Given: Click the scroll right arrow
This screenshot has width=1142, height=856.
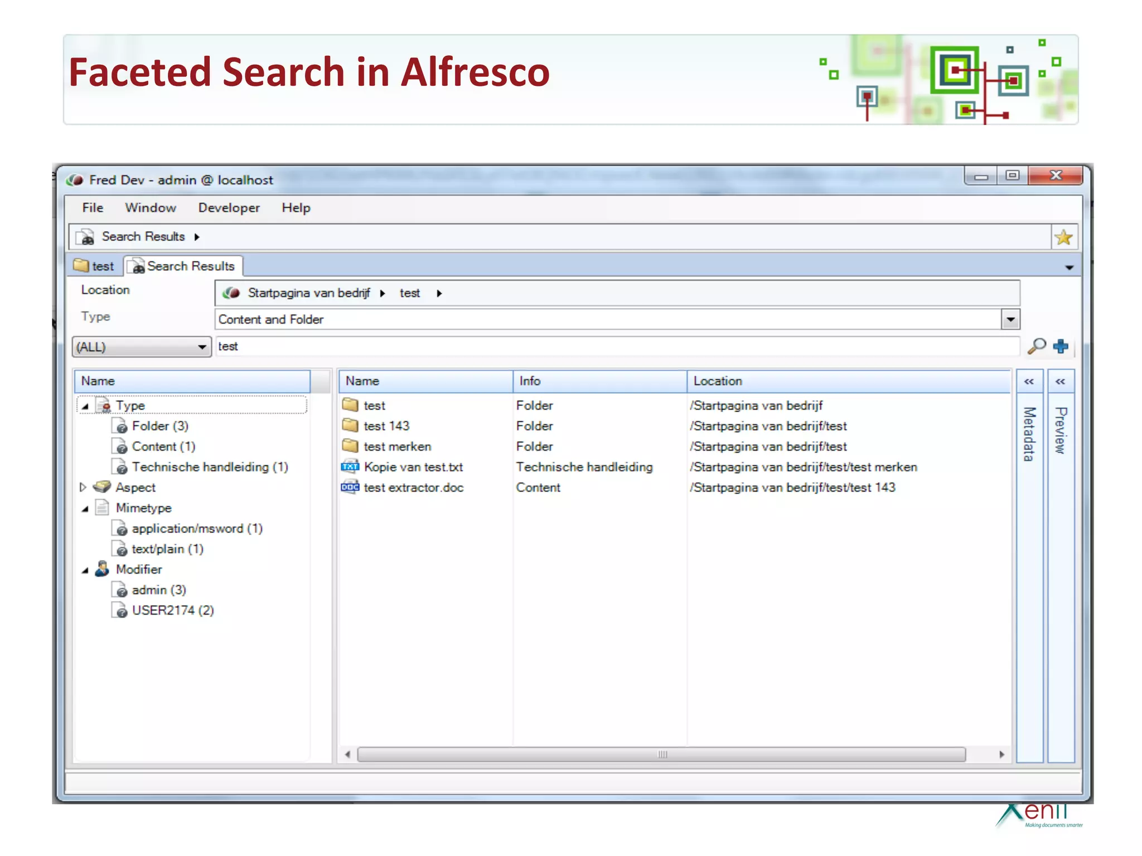Looking at the screenshot, I should (1001, 755).
